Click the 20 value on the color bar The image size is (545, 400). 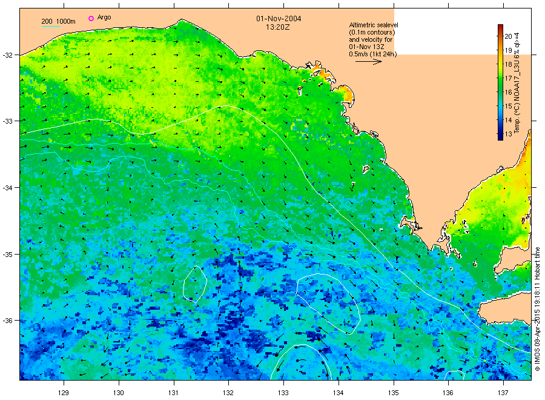pyautogui.click(x=509, y=36)
